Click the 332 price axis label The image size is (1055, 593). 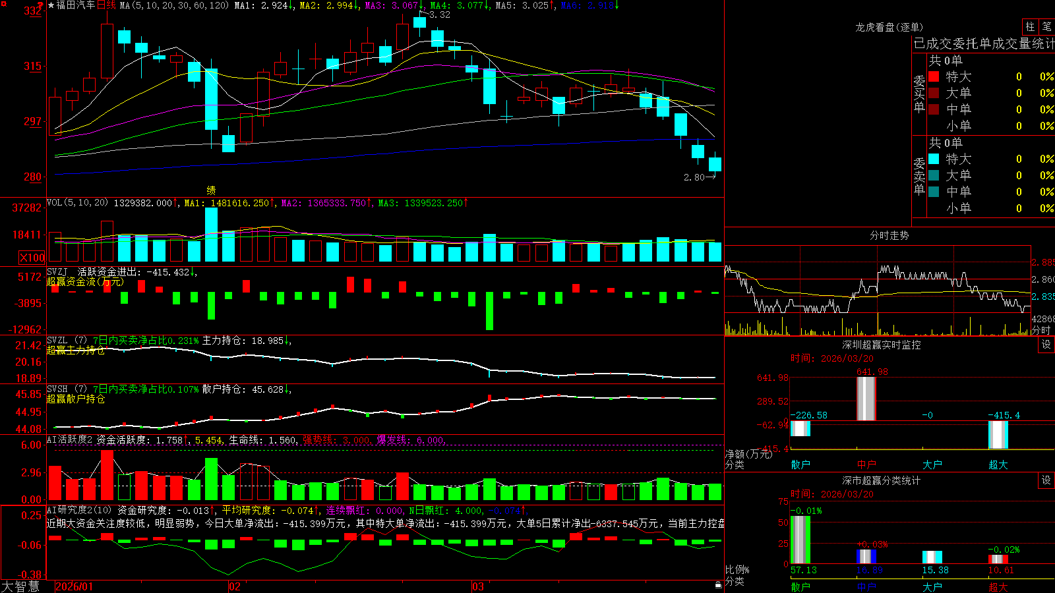pyautogui.click(x=32, y=11)
